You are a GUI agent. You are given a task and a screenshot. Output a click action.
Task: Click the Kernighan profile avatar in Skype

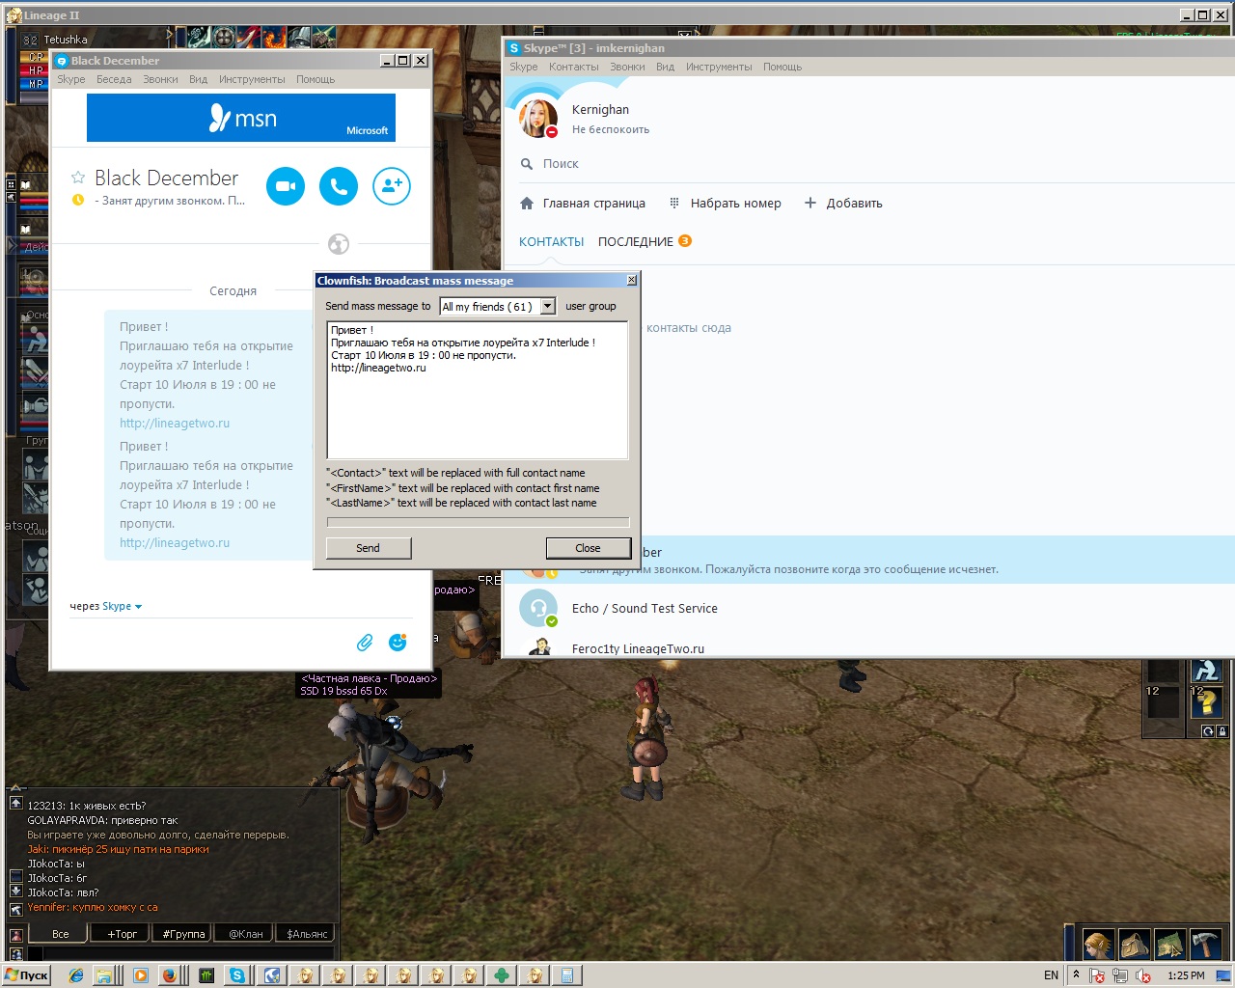538,118
